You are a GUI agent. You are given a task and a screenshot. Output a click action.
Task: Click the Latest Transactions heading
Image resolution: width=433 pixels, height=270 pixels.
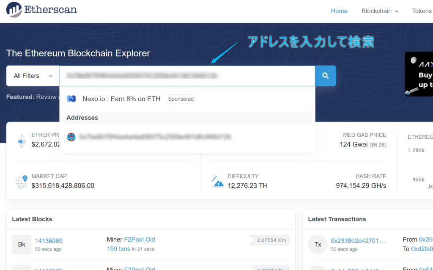coord(337,219)
